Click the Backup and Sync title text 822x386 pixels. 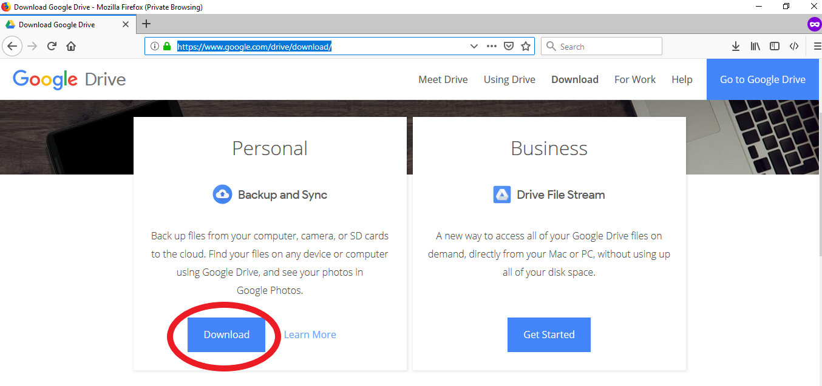pos(282,195)
